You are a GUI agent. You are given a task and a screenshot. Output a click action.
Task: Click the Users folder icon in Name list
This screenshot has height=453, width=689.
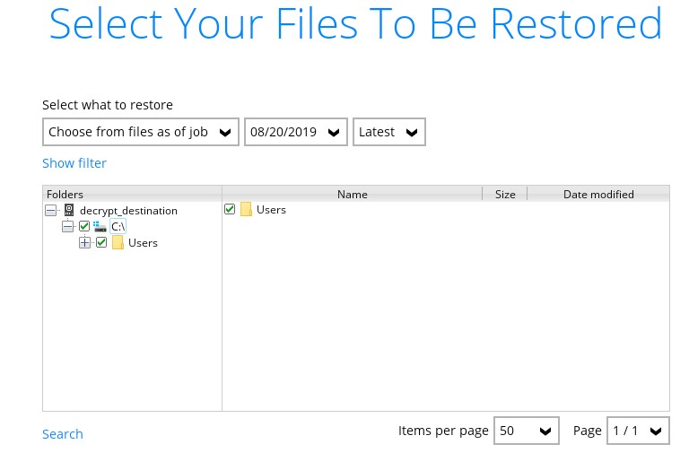click(x=246, y=210)
